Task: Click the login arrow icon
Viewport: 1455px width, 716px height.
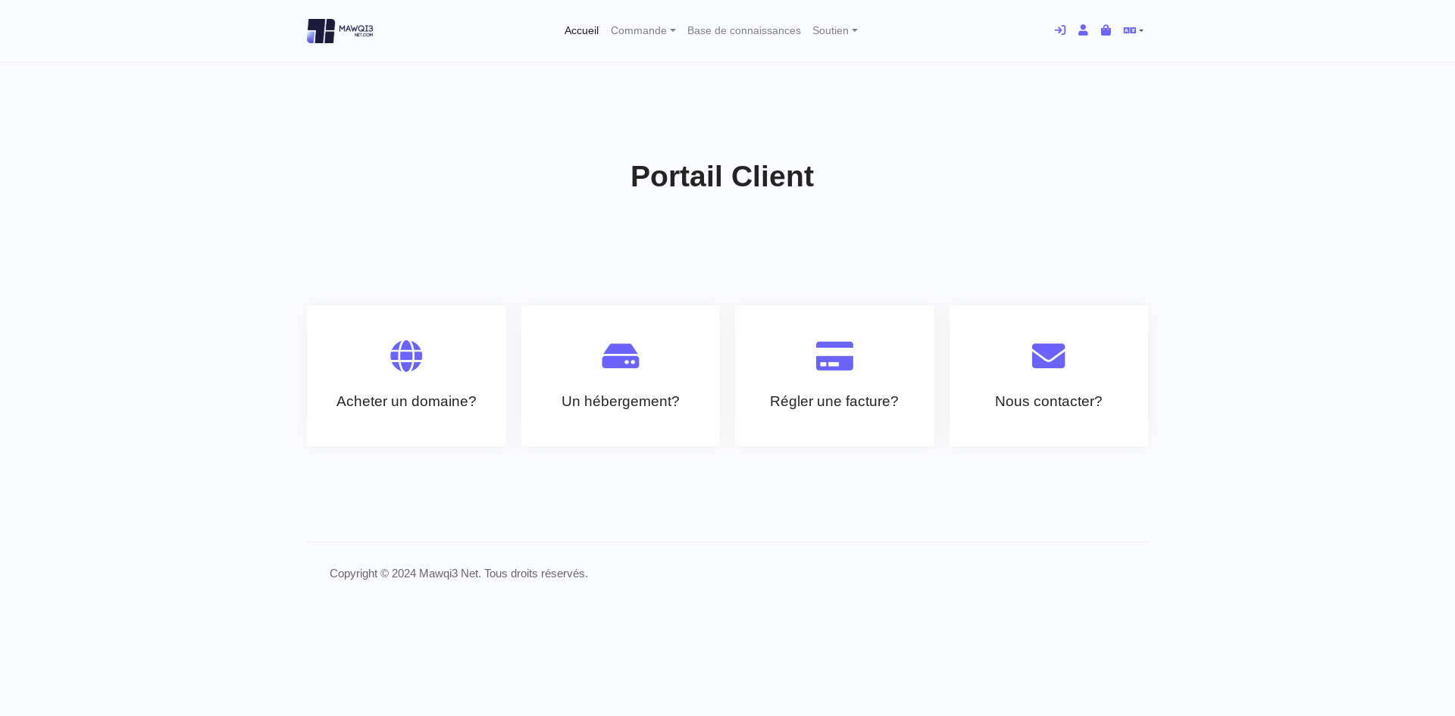Action: (1059, 30)
